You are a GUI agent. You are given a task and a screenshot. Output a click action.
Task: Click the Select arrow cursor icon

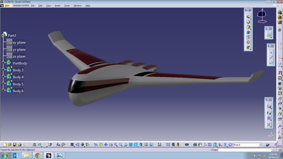(280, 57)
